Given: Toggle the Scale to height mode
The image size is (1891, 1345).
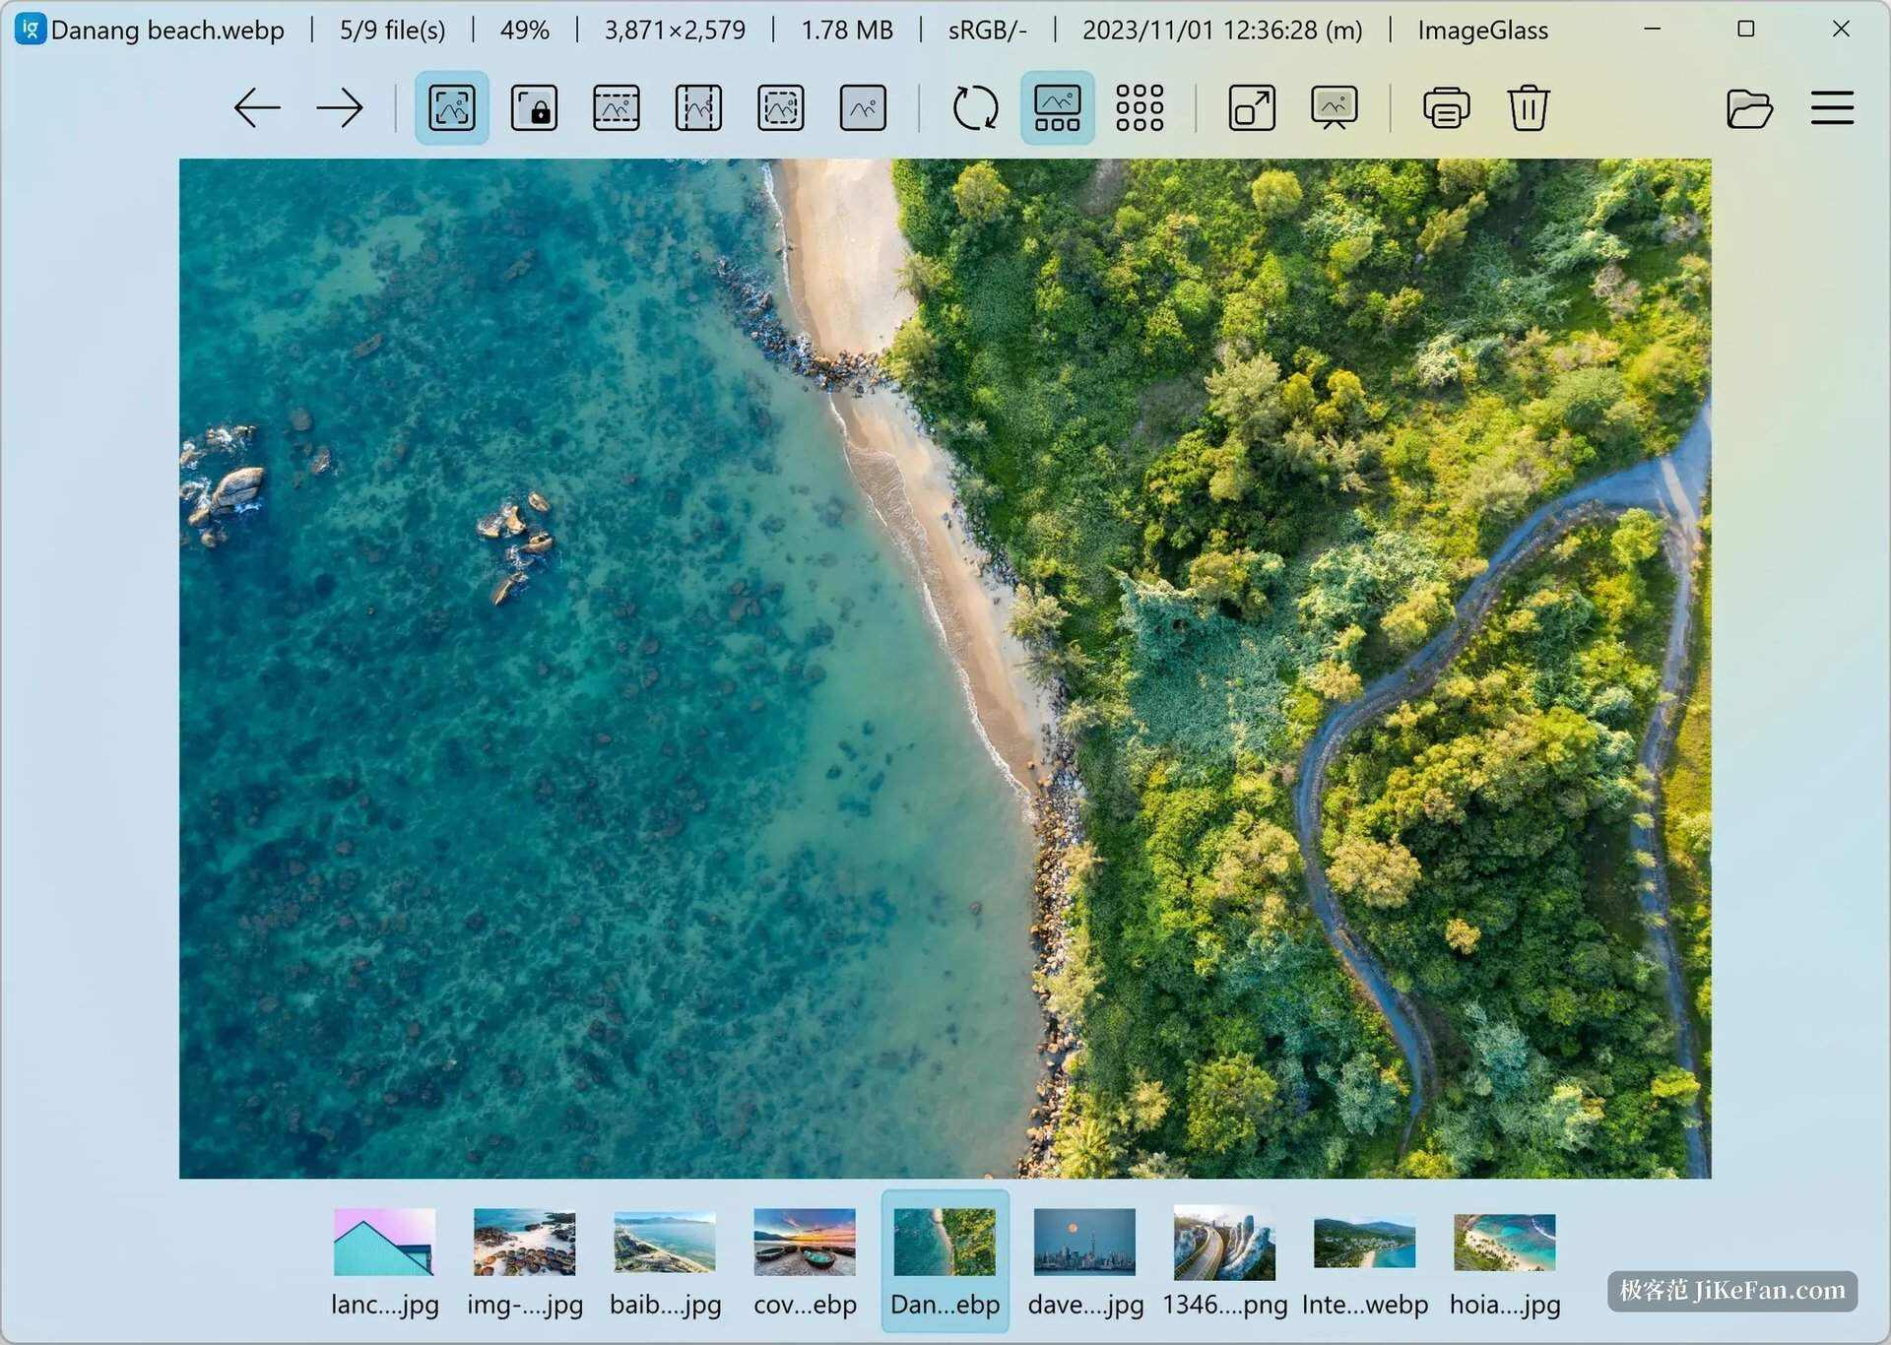Looking at the screenshot, I should tap(698, 108).
